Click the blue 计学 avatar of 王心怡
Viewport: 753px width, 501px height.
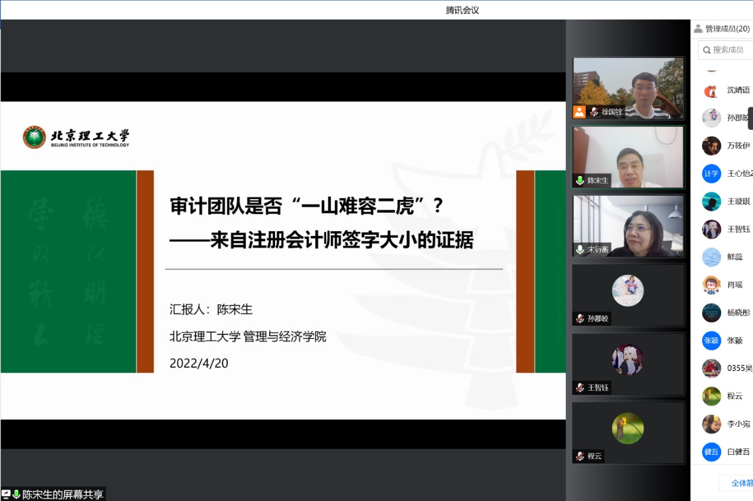coord(711,174)
